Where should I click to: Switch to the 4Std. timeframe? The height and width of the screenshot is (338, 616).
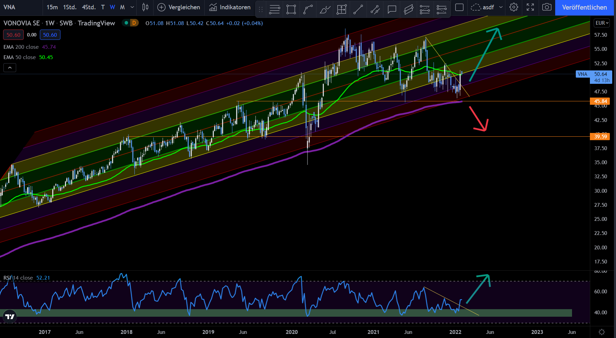[x=89, y=7]
